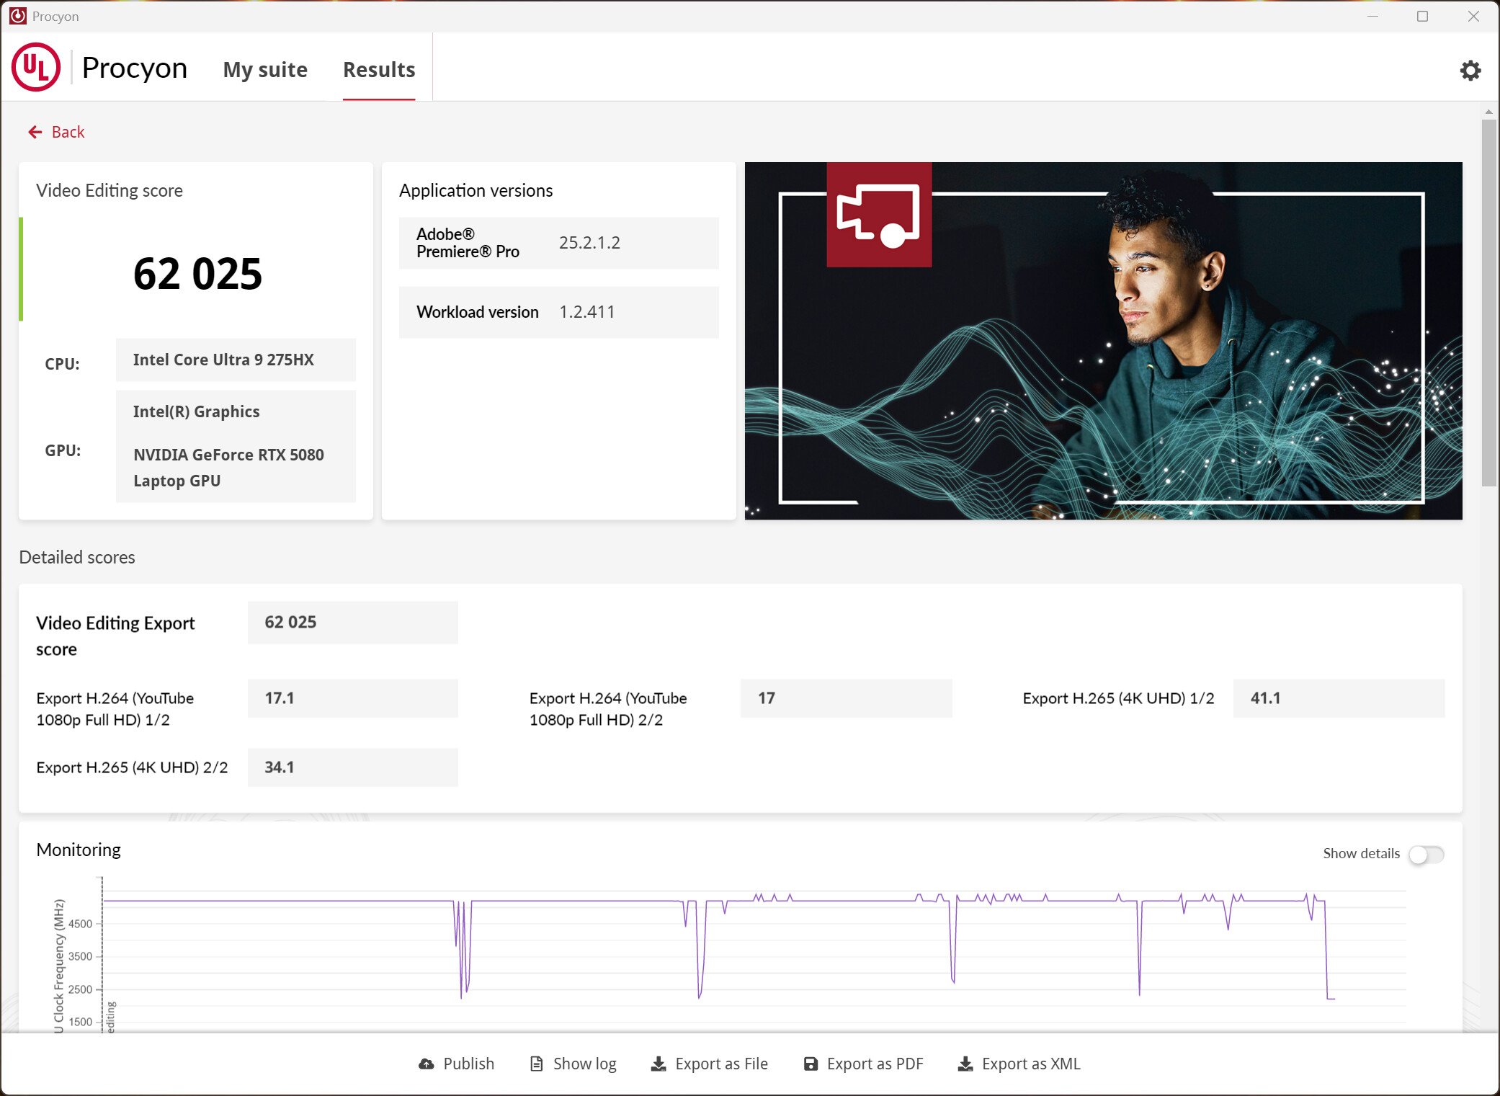Image resolution: width=1500 pixels, height=1096 pixels.
Task: Select the Results tab
Action: click(379, 70)
